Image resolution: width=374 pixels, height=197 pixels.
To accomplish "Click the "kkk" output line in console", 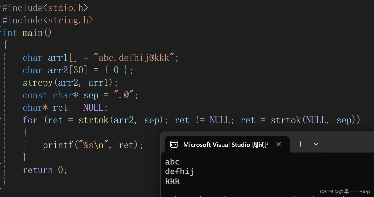I will click(x=172, y=181).
